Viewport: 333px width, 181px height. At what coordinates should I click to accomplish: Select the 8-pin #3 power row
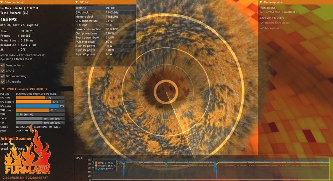(105, 54)
